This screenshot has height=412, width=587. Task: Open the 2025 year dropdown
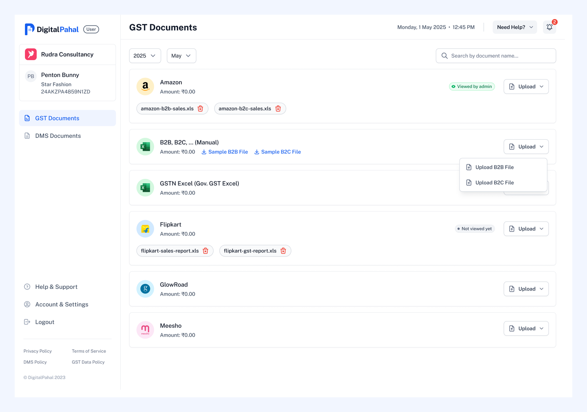145,56
